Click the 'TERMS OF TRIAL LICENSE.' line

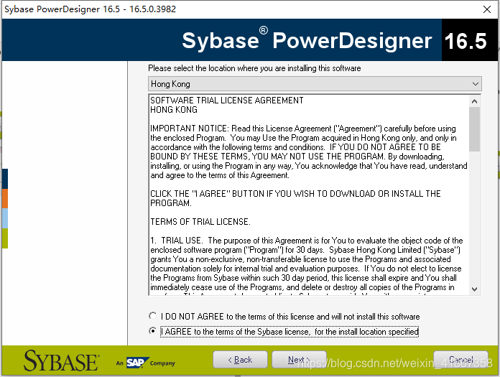(200, 221)
